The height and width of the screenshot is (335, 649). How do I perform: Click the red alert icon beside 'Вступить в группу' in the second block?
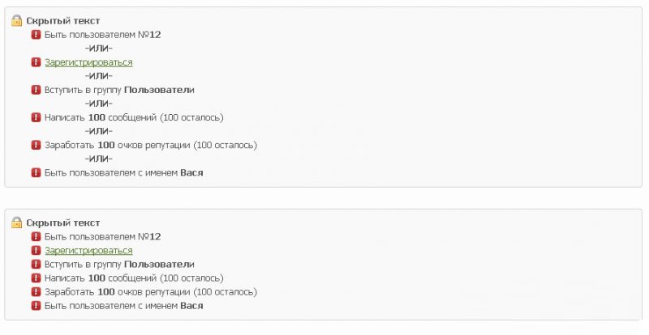click(36, 265)
